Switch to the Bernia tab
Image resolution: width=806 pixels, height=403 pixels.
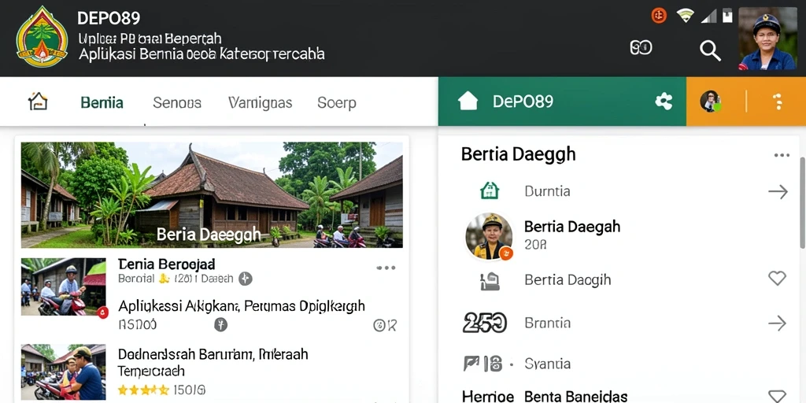click(x=102, y=103)
